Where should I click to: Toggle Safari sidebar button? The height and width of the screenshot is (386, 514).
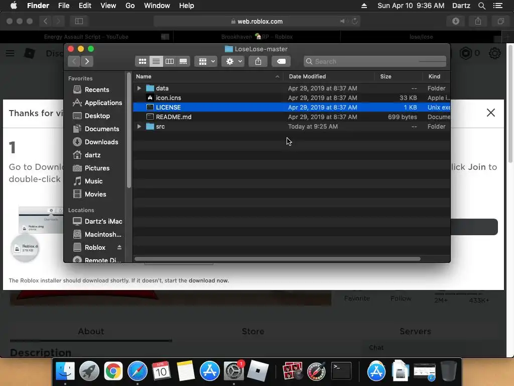(79, 21)
